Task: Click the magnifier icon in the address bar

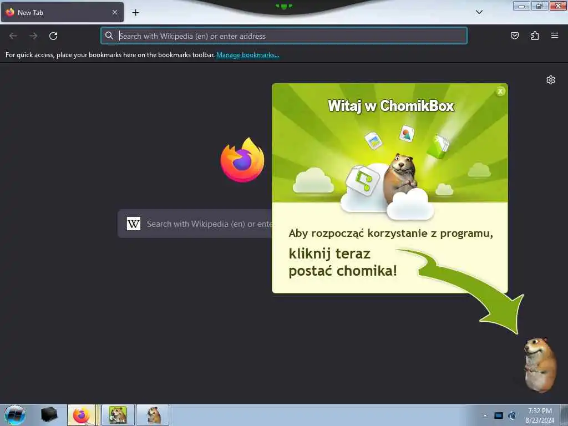Action: tap(109, 35)
